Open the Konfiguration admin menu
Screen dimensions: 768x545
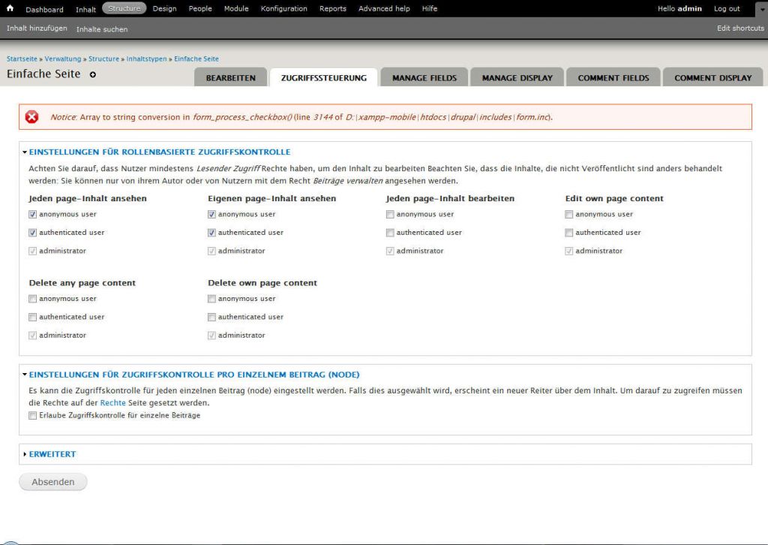[x=283, y=9]
